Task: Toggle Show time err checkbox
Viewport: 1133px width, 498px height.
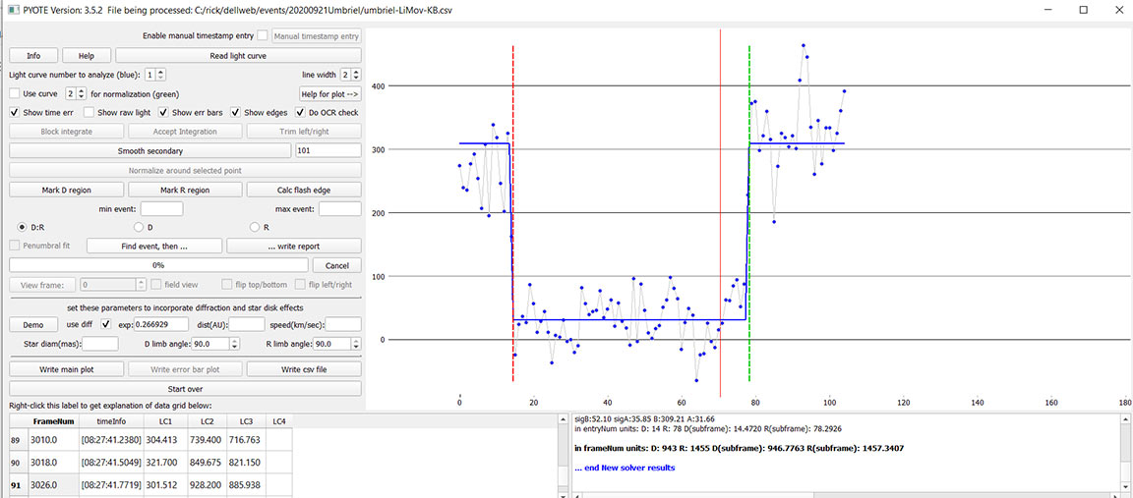Action: point(15,113)
